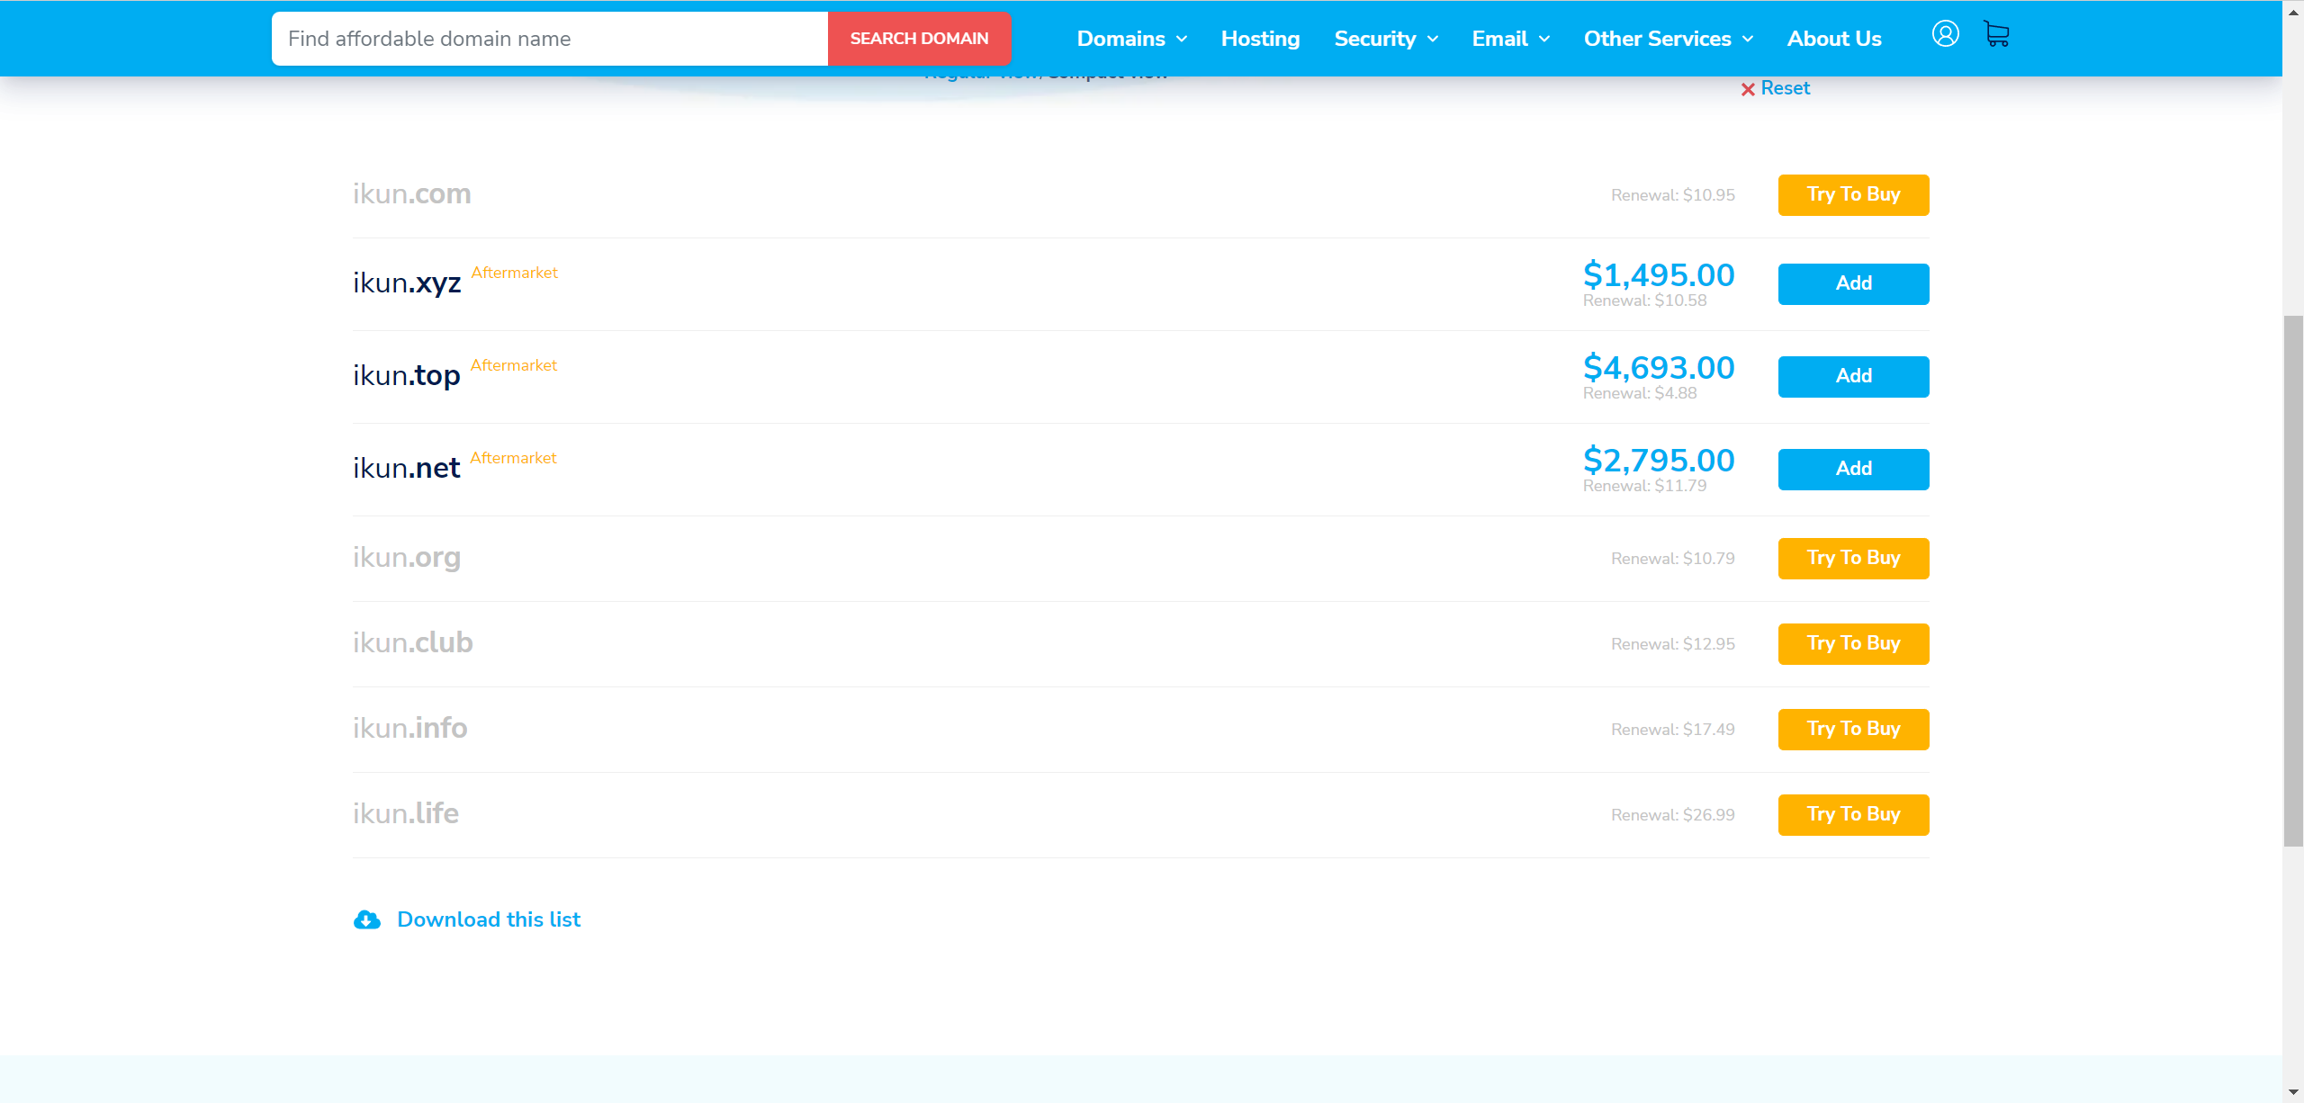
Task: Try To Buy ikun.info
Action: pyautogui.click(x=1853, y=730)
